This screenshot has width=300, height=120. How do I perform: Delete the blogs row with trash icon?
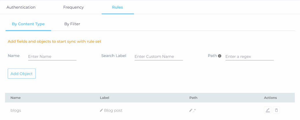click(276, 110)
